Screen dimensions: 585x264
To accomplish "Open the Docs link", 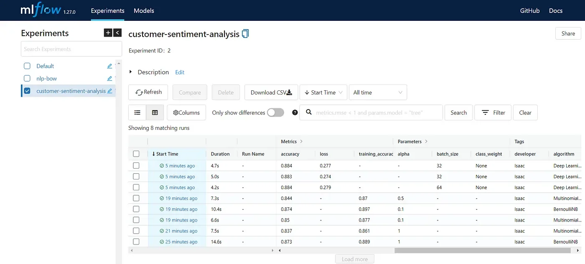I will 555,11.
